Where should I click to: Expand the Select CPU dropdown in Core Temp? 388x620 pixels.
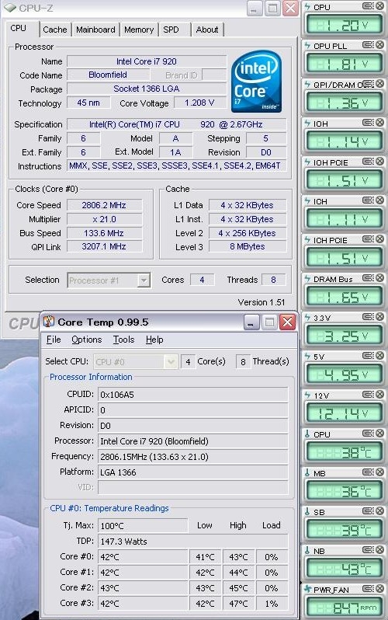(171, 362)
